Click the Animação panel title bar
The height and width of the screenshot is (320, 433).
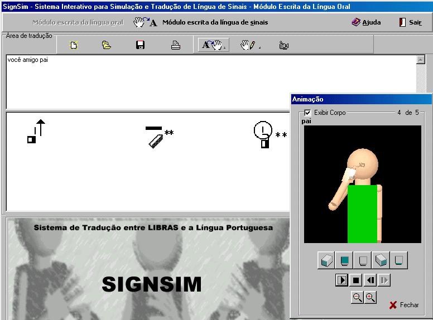pos(361,99)
